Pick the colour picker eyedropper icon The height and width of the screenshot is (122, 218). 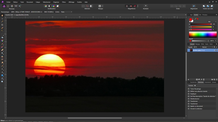[x=195, y=19]
